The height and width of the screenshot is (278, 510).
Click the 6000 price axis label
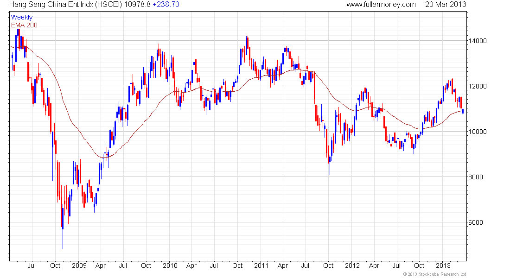pos(476,223)
